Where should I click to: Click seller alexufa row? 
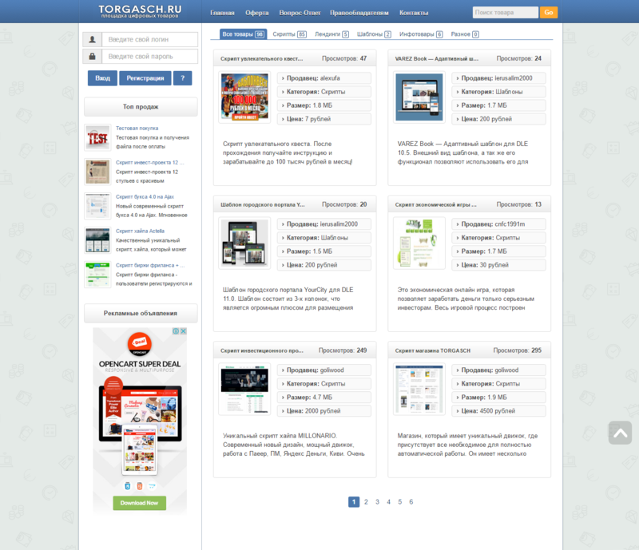[x=324, y=78]
